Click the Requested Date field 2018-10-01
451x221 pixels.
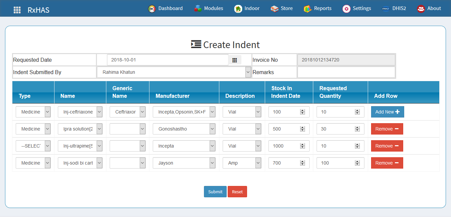168,60
